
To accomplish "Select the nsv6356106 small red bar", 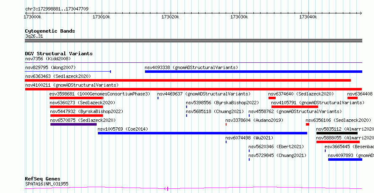I will 308,124.
